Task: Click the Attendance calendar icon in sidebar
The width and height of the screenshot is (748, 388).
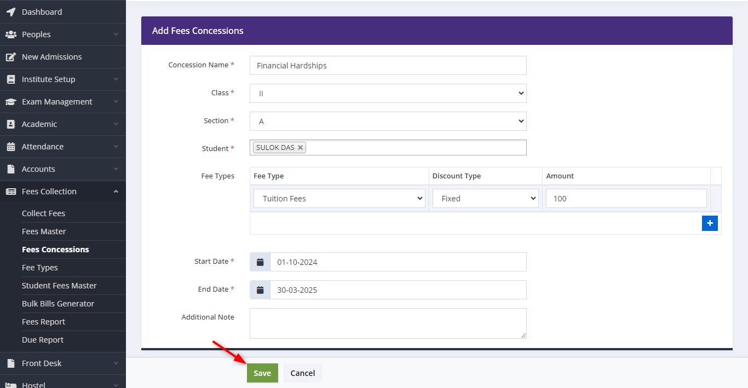Action: pos(10,147)
